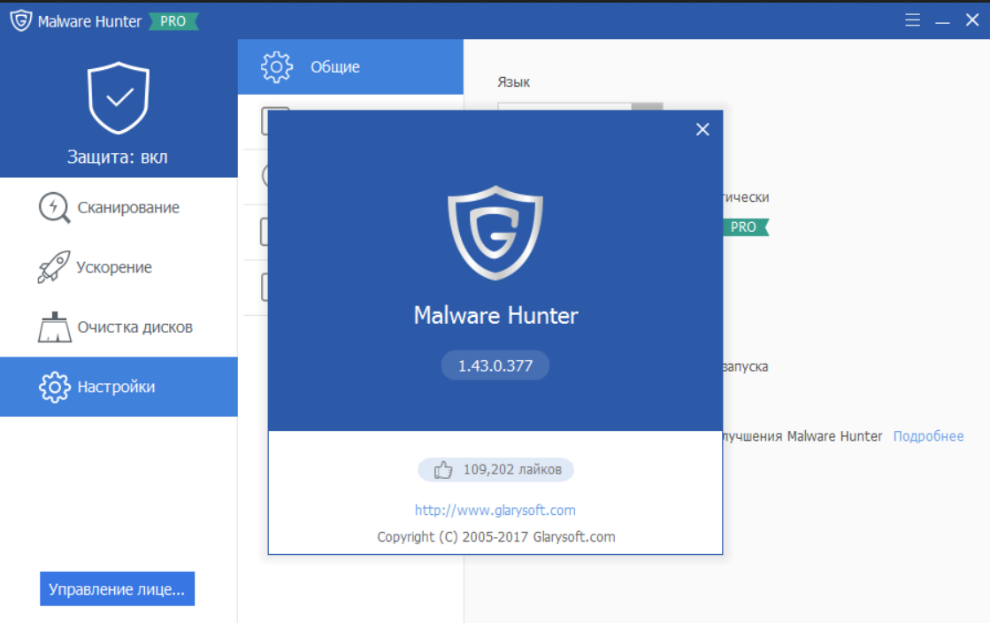Click the Сканирование magnifier icon
990x623 pixels.
54,207
